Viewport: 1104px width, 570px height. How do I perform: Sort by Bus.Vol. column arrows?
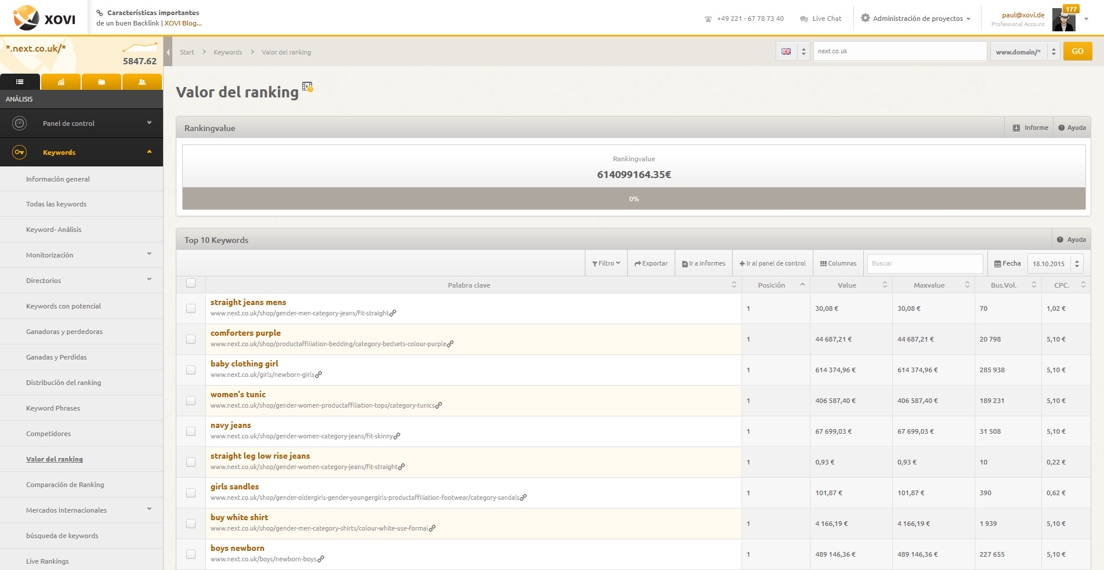1034,285
